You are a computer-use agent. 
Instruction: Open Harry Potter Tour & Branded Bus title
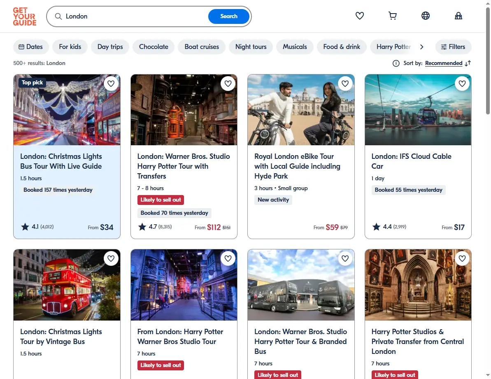(300, 342)
